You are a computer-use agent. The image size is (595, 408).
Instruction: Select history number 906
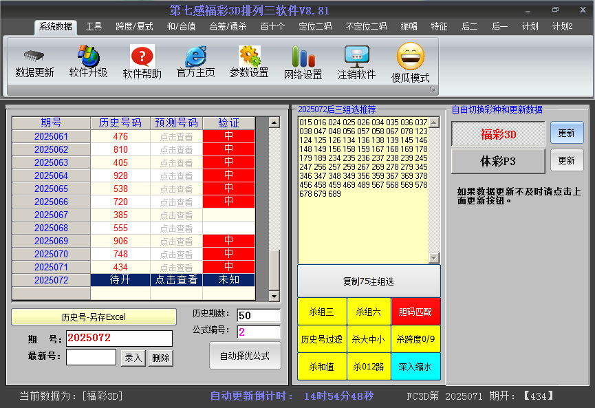[x=120, y=241]
